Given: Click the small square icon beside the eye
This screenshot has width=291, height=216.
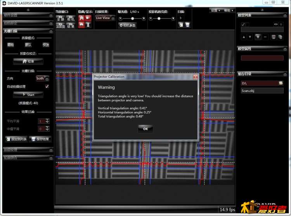Looking at the screenshot, I should [281, 24].
